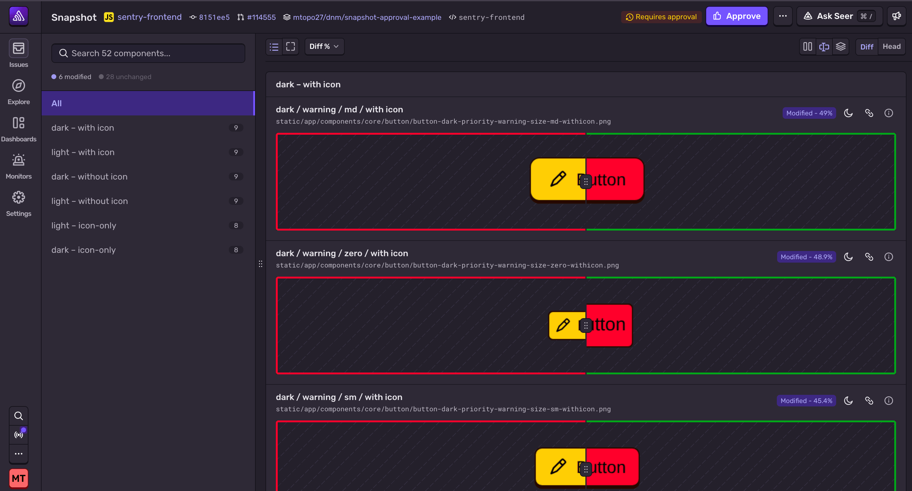Viewport: 912px width, 491px height.
Task: Toggle dark background for warning zero snapshot
Action: click(x=848, y=257)
